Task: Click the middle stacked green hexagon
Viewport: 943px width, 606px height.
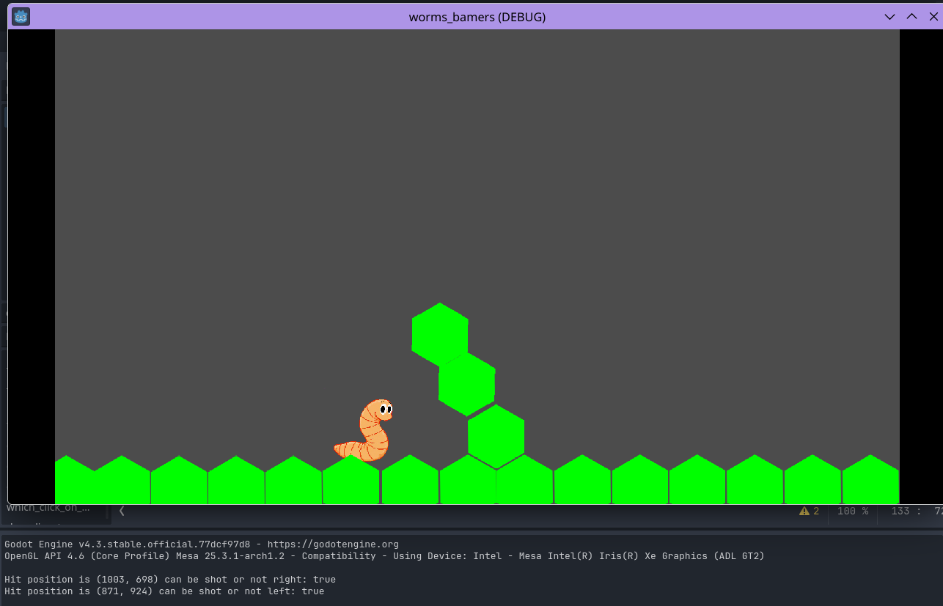Action: (467, 384)
